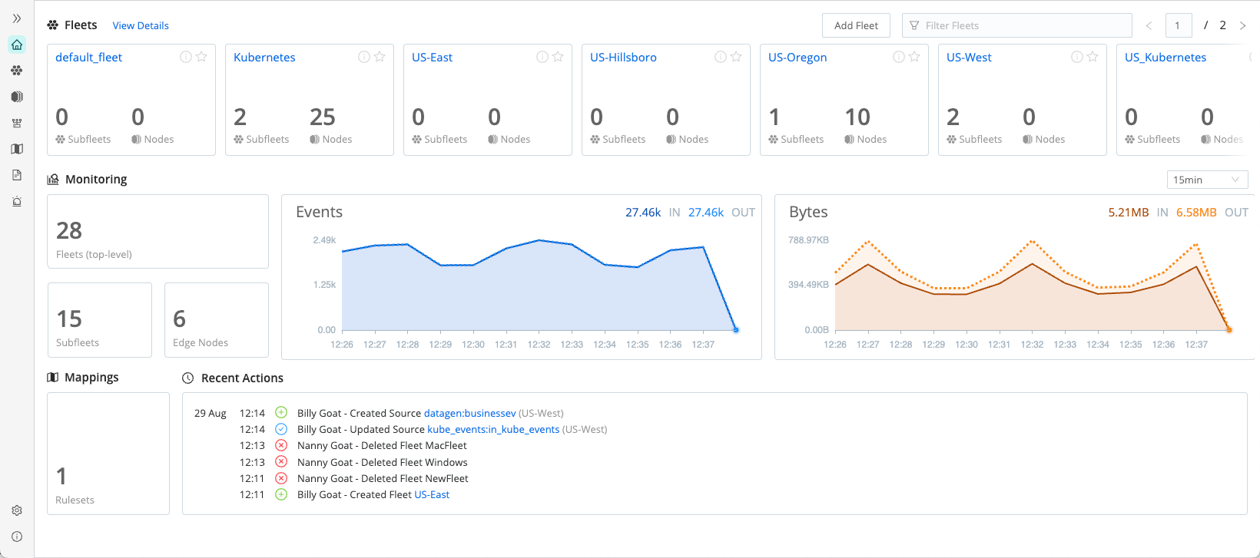
Task: Open the network topology icon in the sidebar
Action: pyautogui.click(x=17, y=123)
